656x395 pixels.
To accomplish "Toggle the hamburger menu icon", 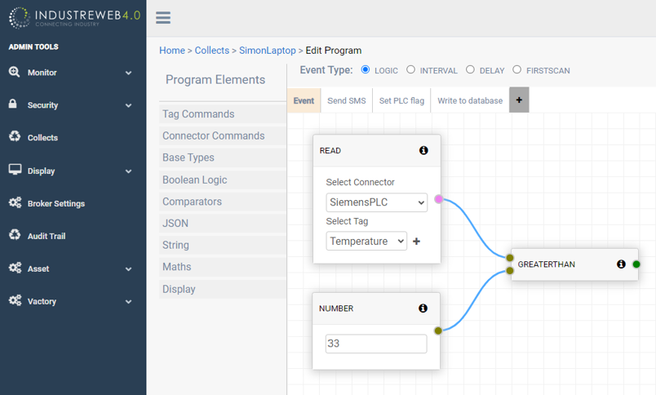I will point(162,18).
